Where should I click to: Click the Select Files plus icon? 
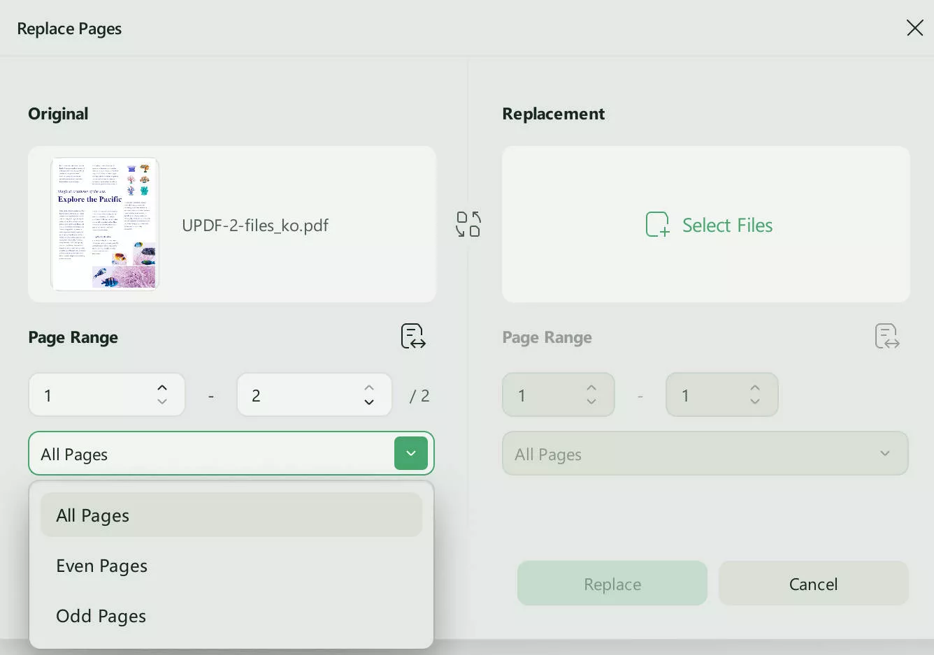(x=656, y=224)
